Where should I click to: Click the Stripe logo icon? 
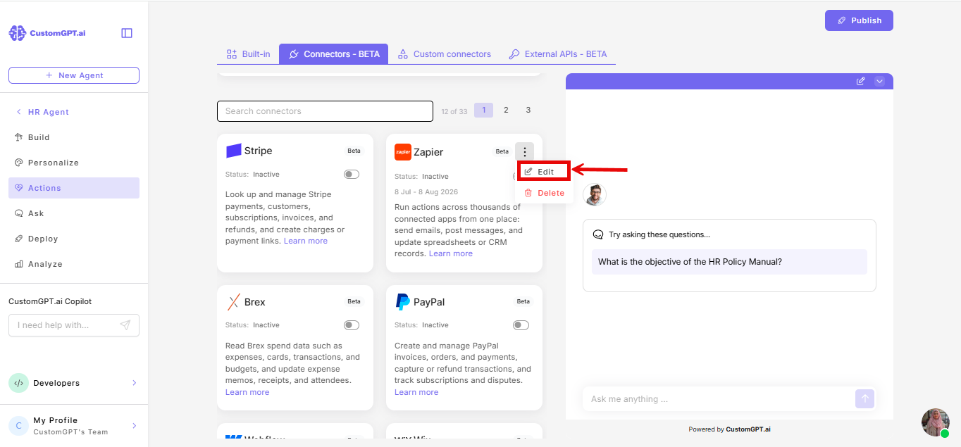(x=233, y=151)
